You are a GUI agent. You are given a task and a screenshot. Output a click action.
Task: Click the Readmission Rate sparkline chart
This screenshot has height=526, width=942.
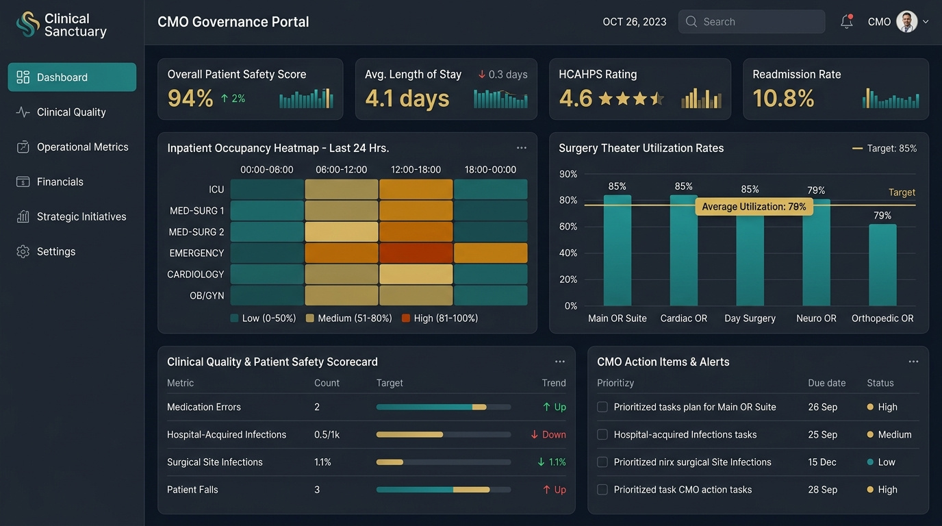[891, 98]
